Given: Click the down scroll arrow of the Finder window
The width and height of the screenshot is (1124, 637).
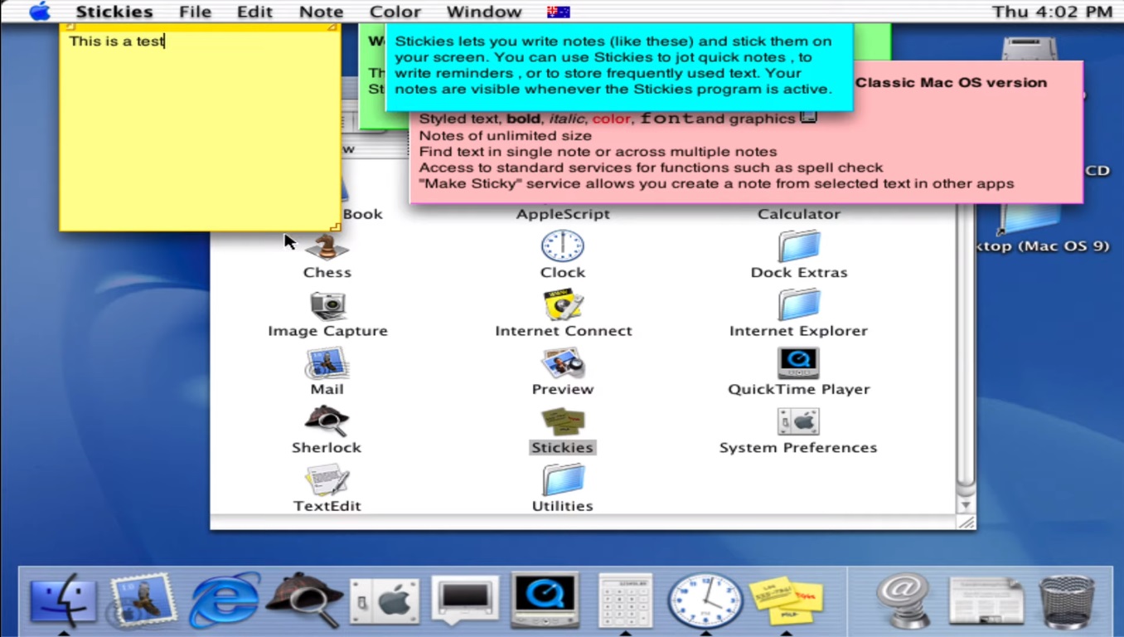Looking at the screenshot, I should tap(966, 505).
